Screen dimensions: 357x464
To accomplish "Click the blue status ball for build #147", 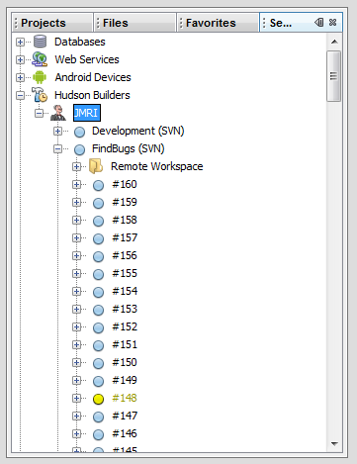I will (98, 417).
